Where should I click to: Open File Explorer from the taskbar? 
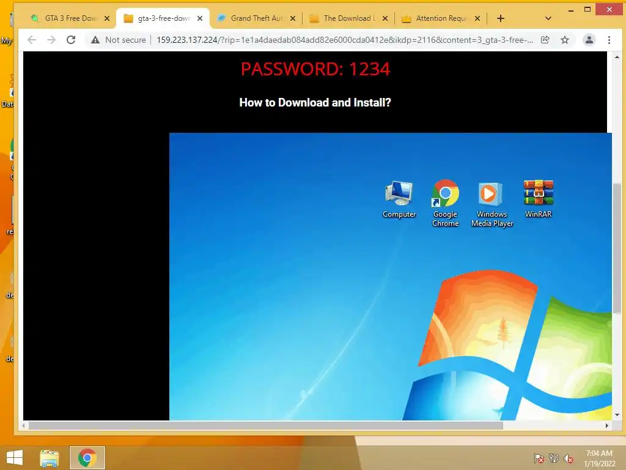pos(49,458)
